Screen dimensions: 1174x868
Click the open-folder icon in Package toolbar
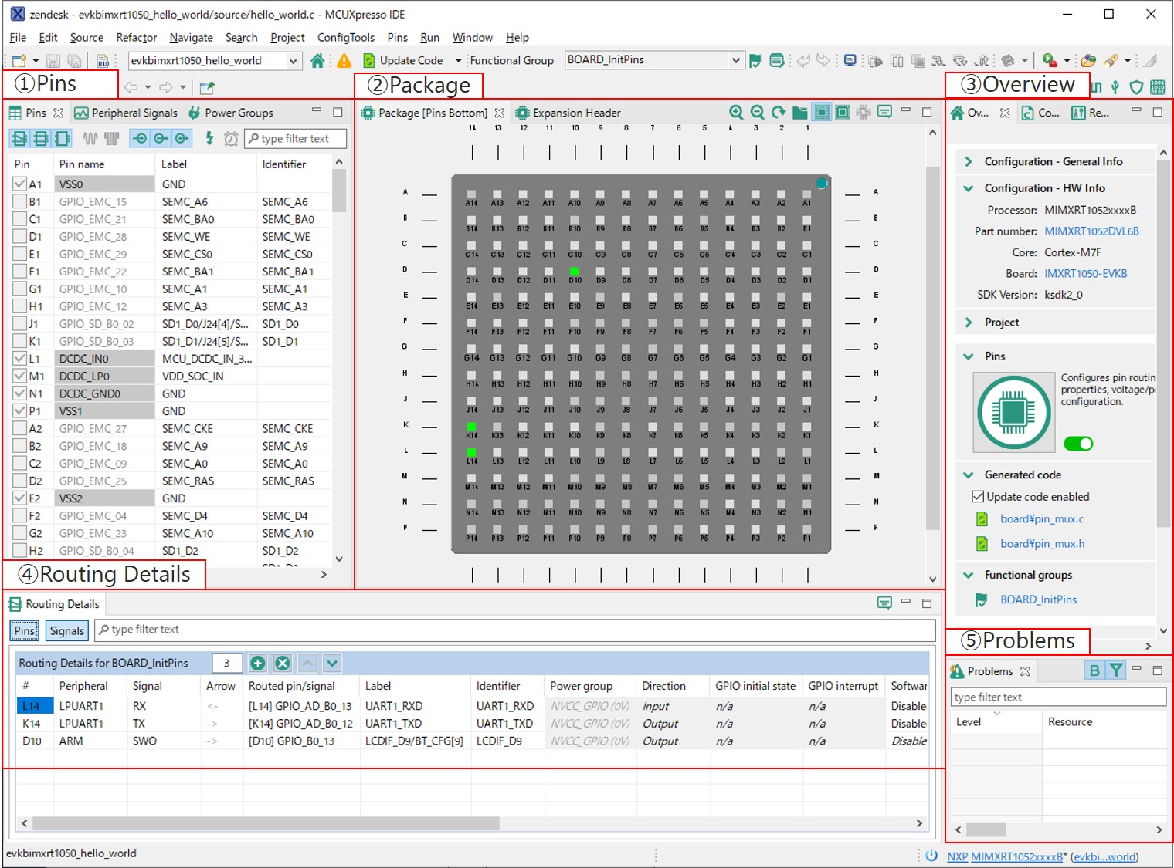(x=799, y=113)
